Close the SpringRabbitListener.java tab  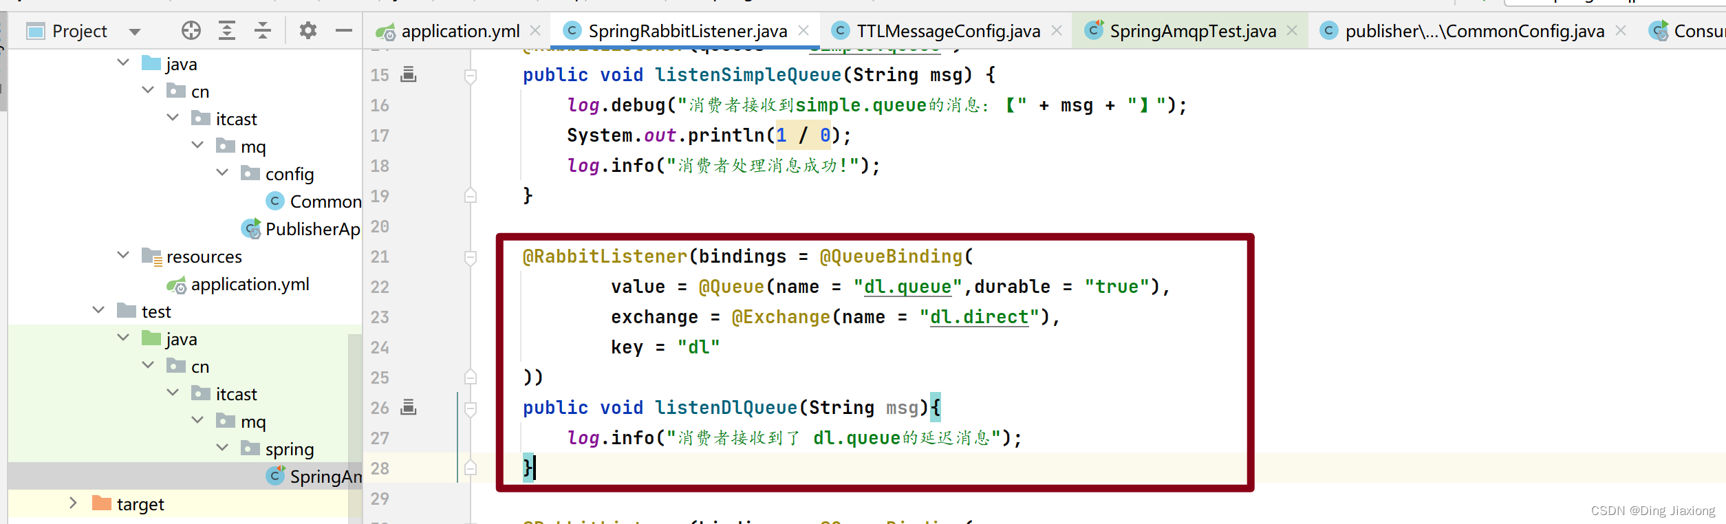tap(803, 31)
